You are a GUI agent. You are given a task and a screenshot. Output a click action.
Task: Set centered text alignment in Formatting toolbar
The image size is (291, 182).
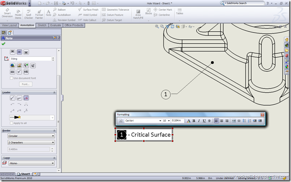(221, 121)
